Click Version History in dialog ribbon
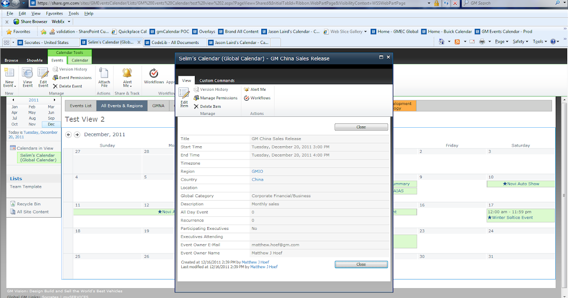 (211, 89)
